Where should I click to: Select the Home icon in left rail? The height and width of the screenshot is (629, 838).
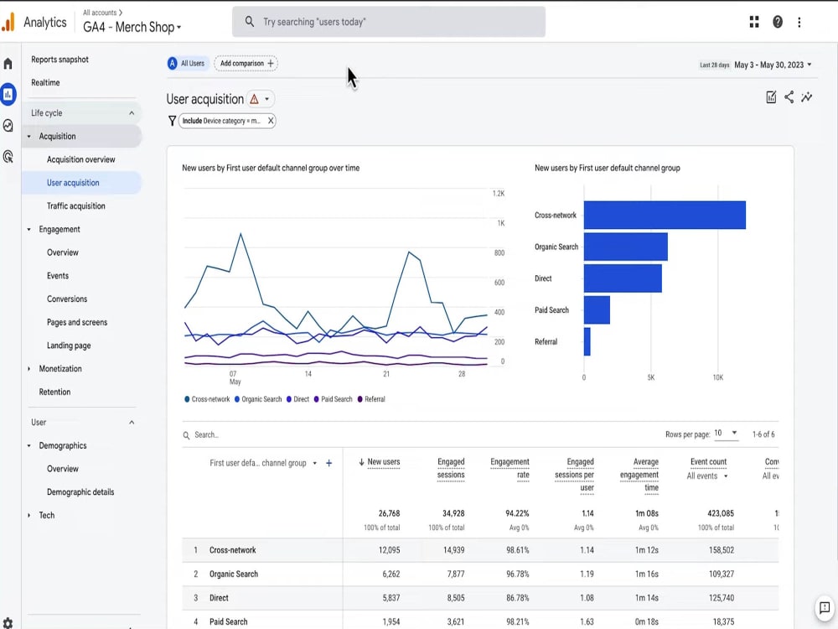(x=8, y=62)
